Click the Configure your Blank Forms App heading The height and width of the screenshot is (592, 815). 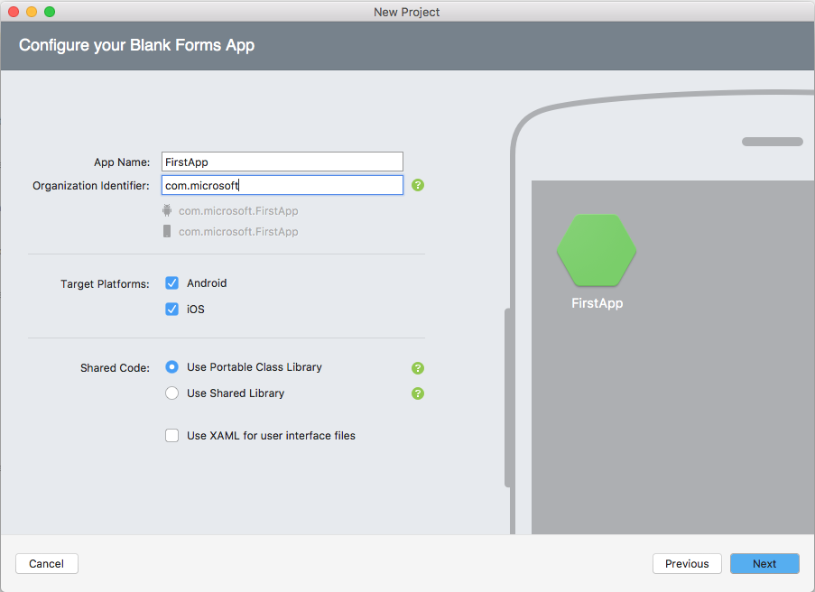click(136, 45)
